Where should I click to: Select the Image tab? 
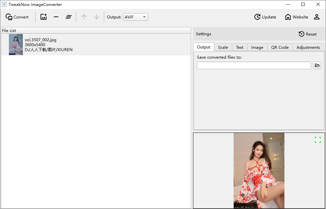257,47
